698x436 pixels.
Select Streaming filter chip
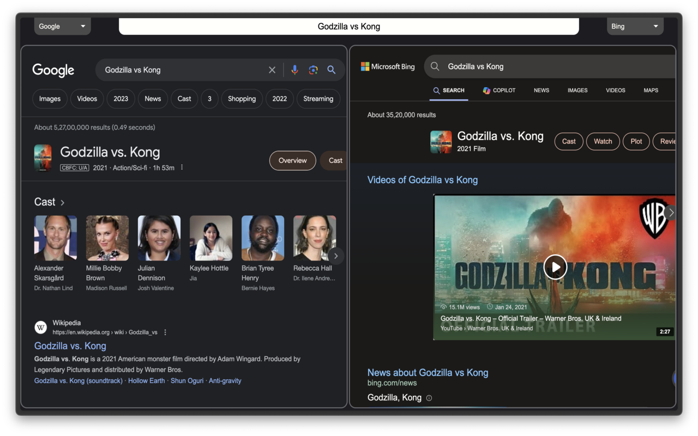pos(318,99)
